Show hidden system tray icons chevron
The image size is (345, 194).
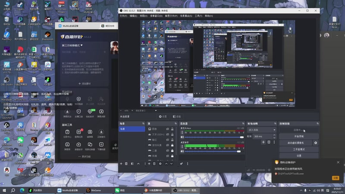tap(301, 191)
